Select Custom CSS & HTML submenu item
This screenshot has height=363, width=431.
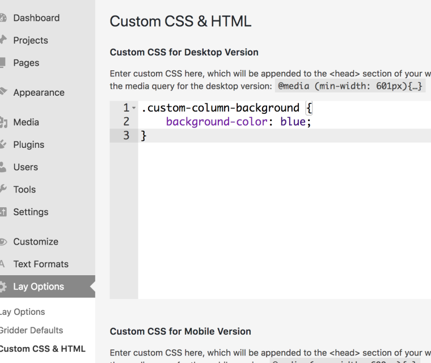coord(43,349)
